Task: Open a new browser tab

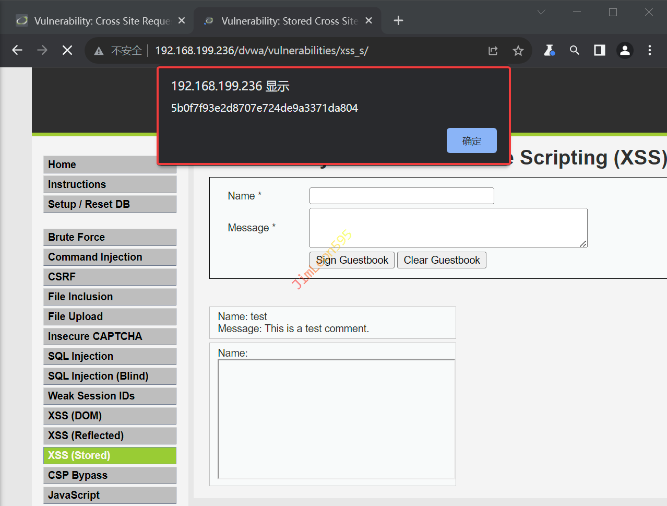Action: (x=398, y=20)
